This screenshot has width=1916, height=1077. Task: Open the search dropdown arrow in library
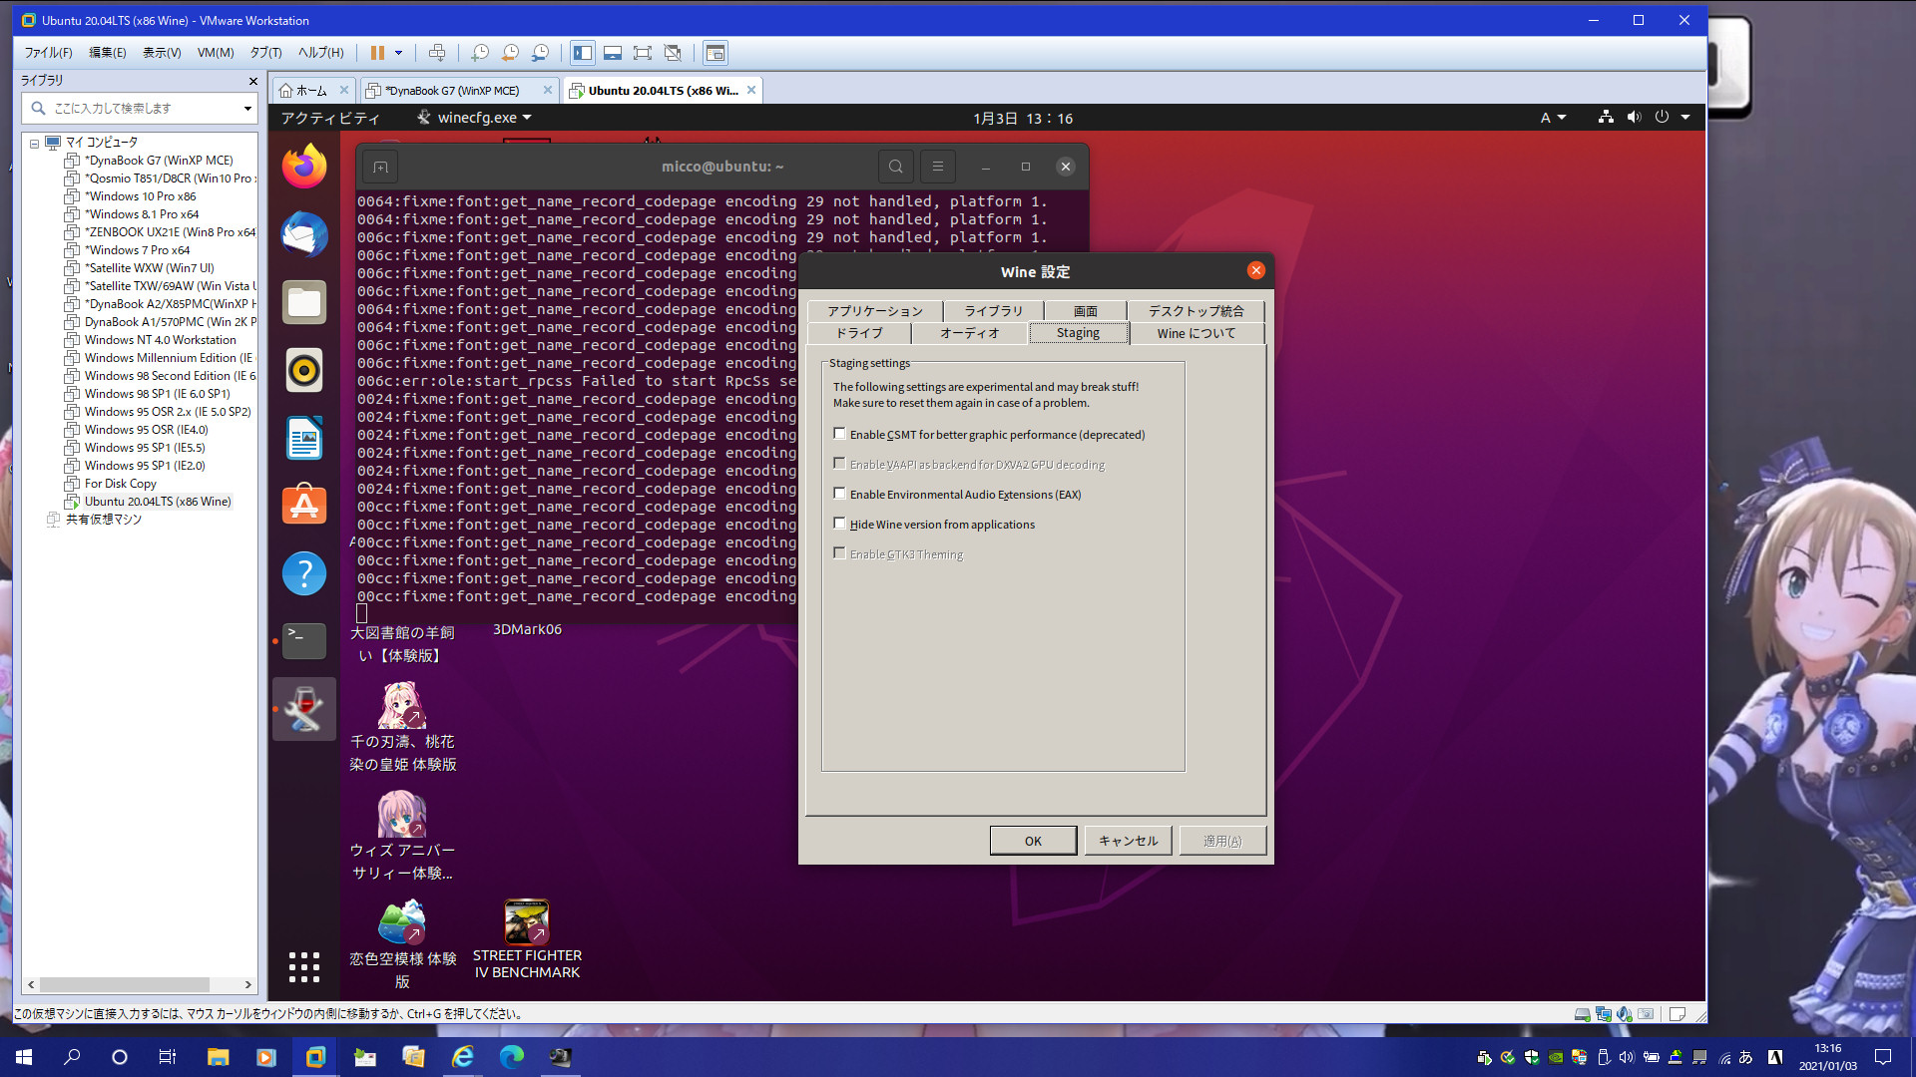pyautogui.click(x=247, y=108)
